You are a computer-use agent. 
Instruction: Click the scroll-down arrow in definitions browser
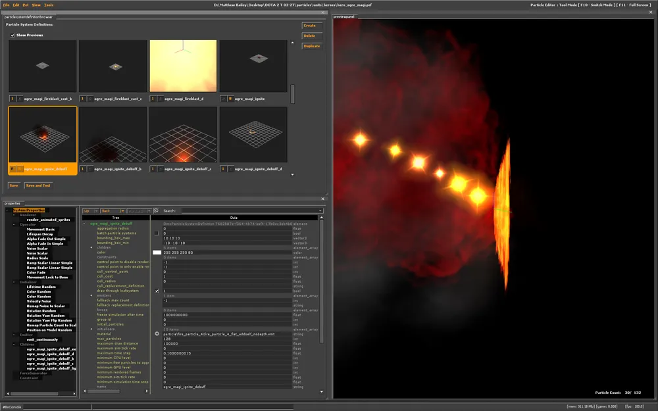293,174
